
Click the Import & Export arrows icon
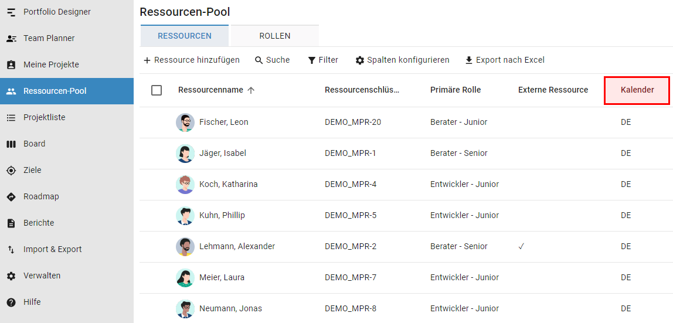coord(11,250)
